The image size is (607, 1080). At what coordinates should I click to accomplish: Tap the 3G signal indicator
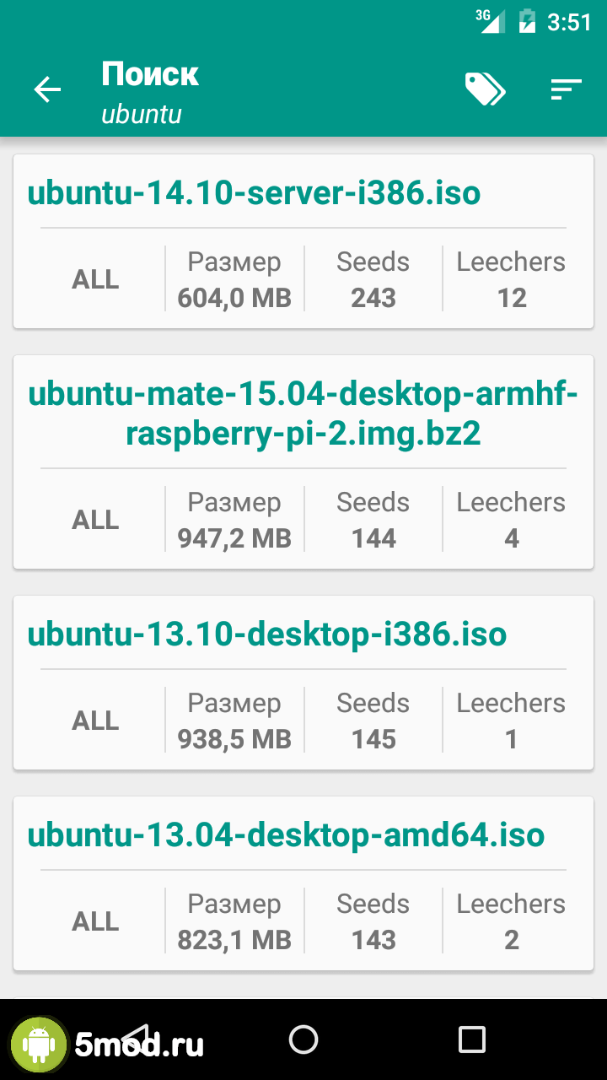(490, 20)
